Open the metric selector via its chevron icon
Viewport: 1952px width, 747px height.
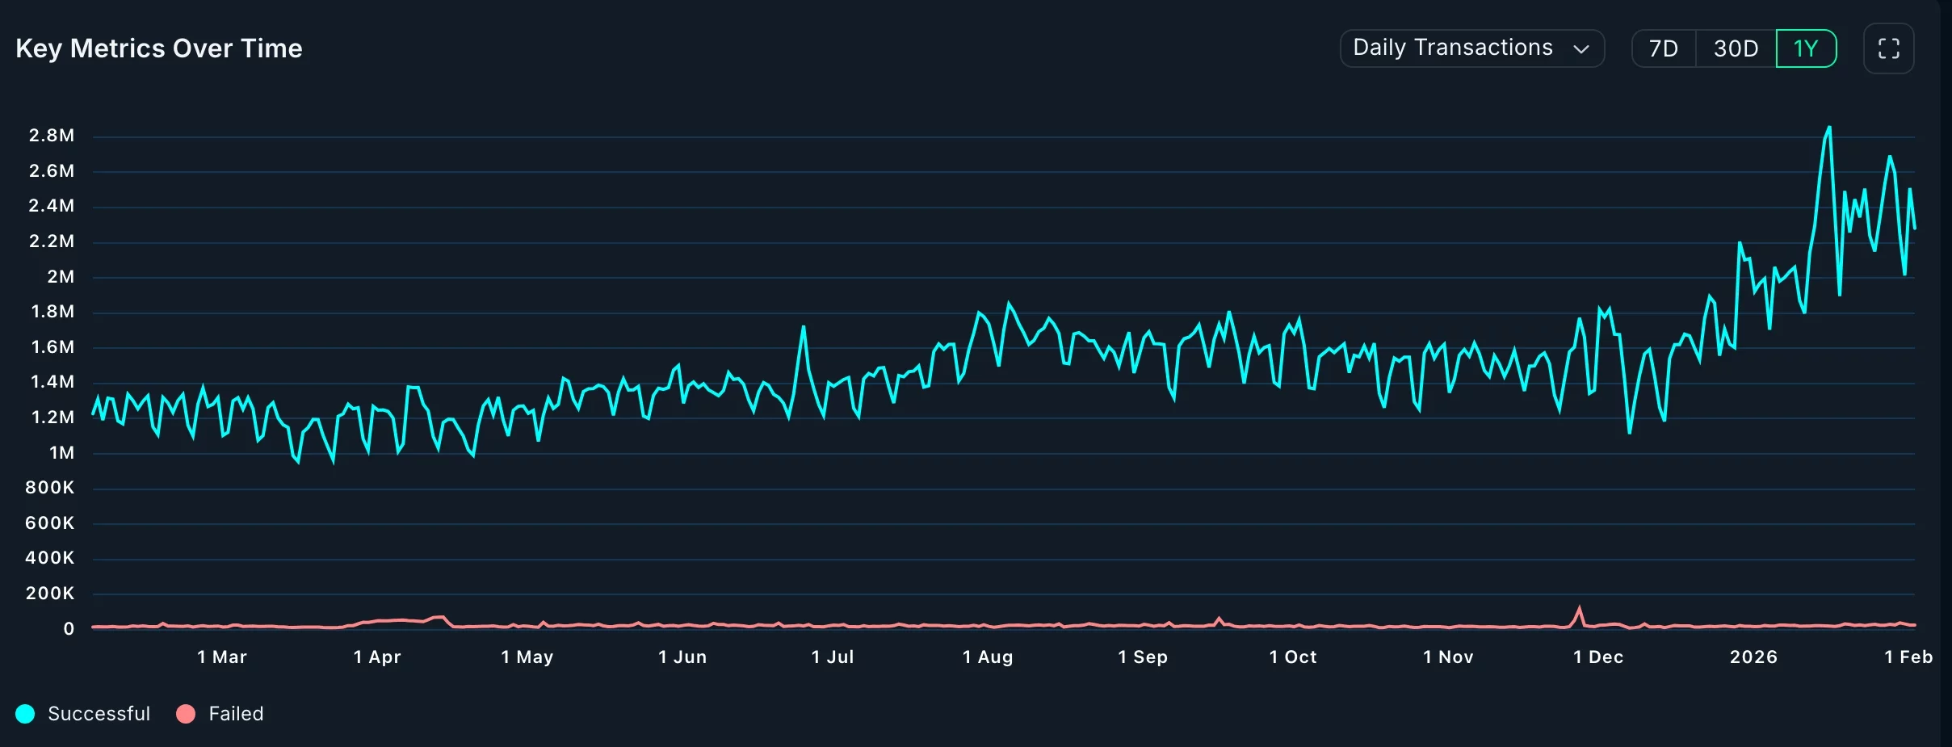(x=1580, y=48)
